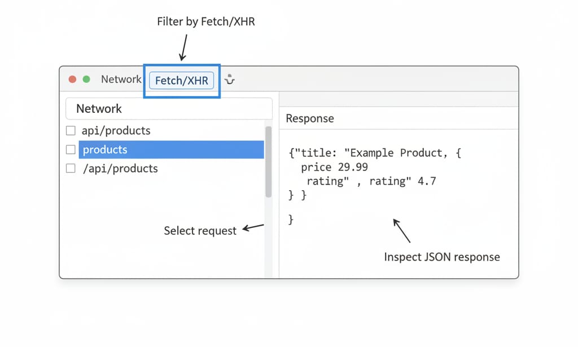Screen dimensions: 578x347
Task: Click the icon right of Fetch/XHR
Action: point(229,80)
